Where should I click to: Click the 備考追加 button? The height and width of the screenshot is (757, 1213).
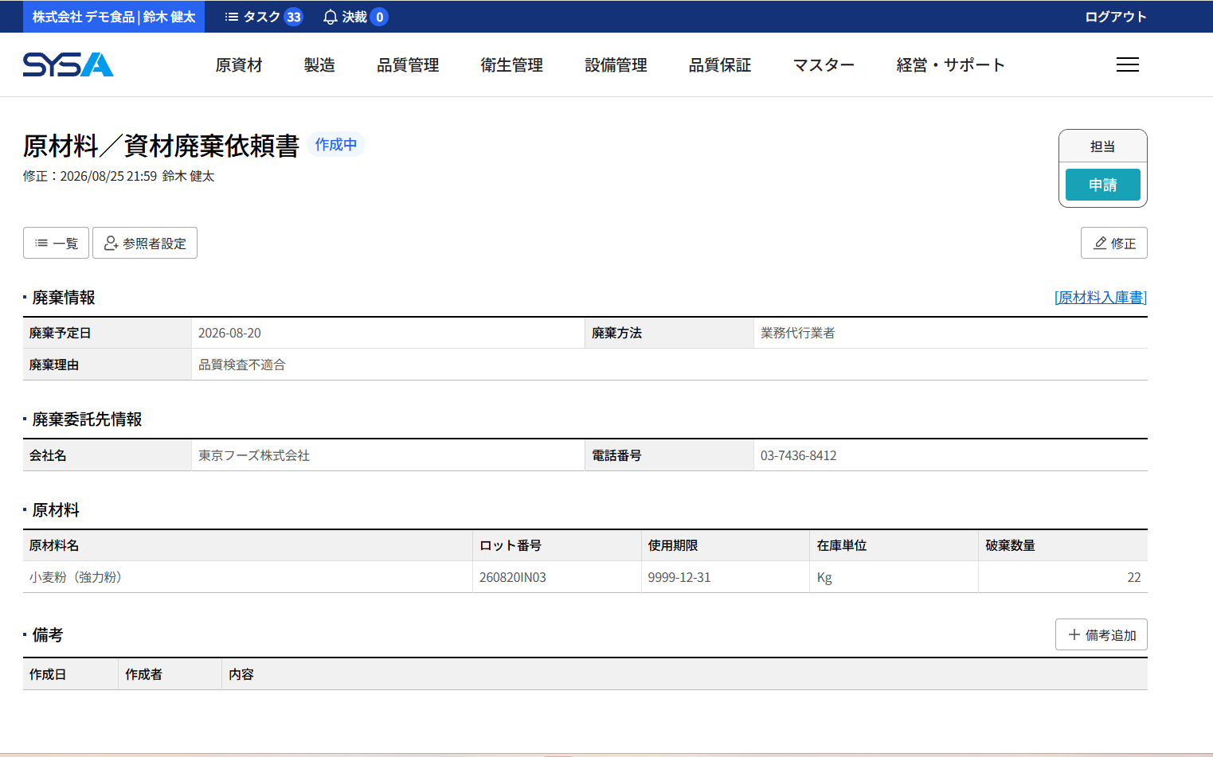1101,634
